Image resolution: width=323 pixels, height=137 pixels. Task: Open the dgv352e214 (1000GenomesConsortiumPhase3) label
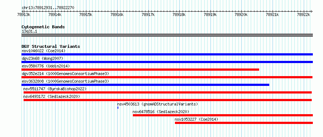click(65, 74)
